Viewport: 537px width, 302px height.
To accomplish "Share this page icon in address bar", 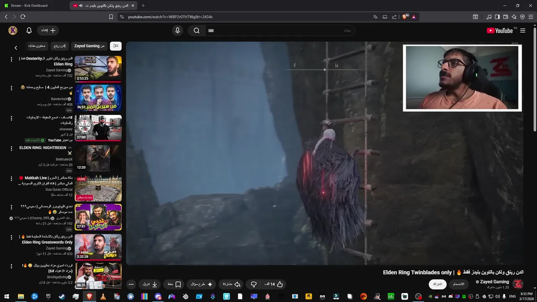I will [394, 17].
